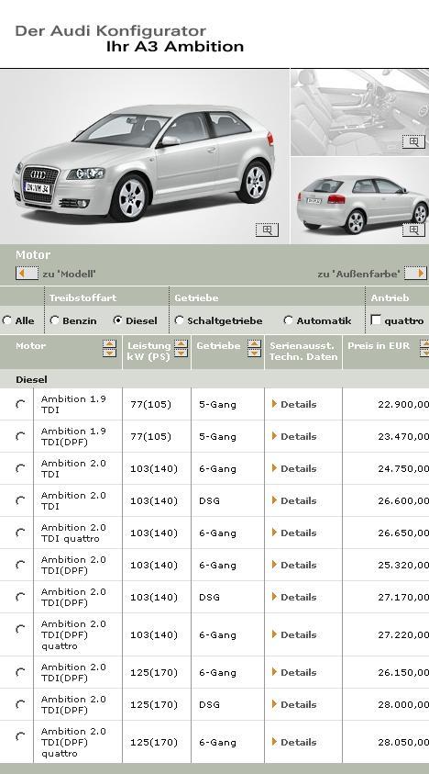Click the 'Preis in EUR' column header
The width and height of the screenshot is (429, 774).
click(x=379, y=345)
